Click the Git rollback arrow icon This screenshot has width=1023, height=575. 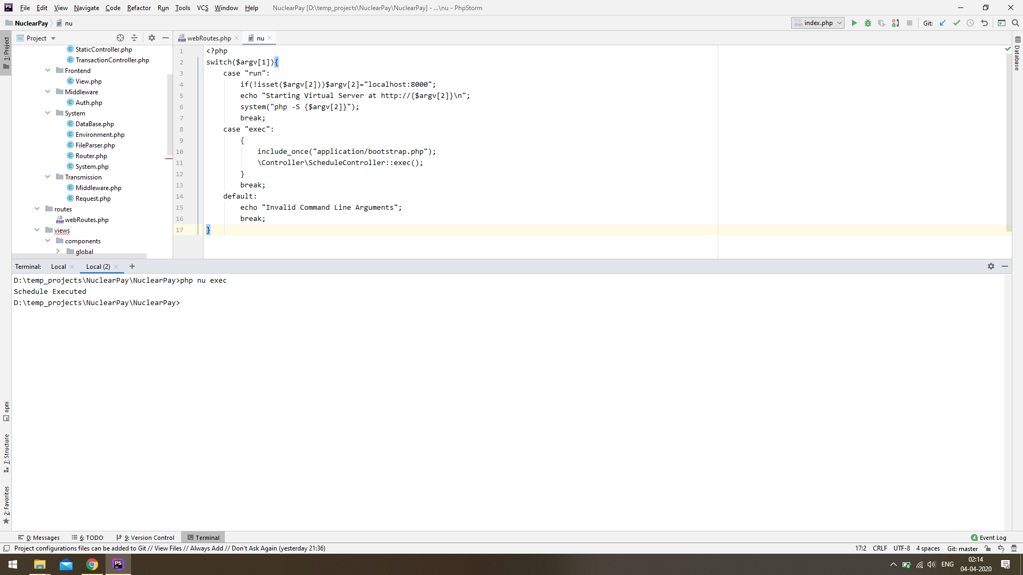coord(984,23)
